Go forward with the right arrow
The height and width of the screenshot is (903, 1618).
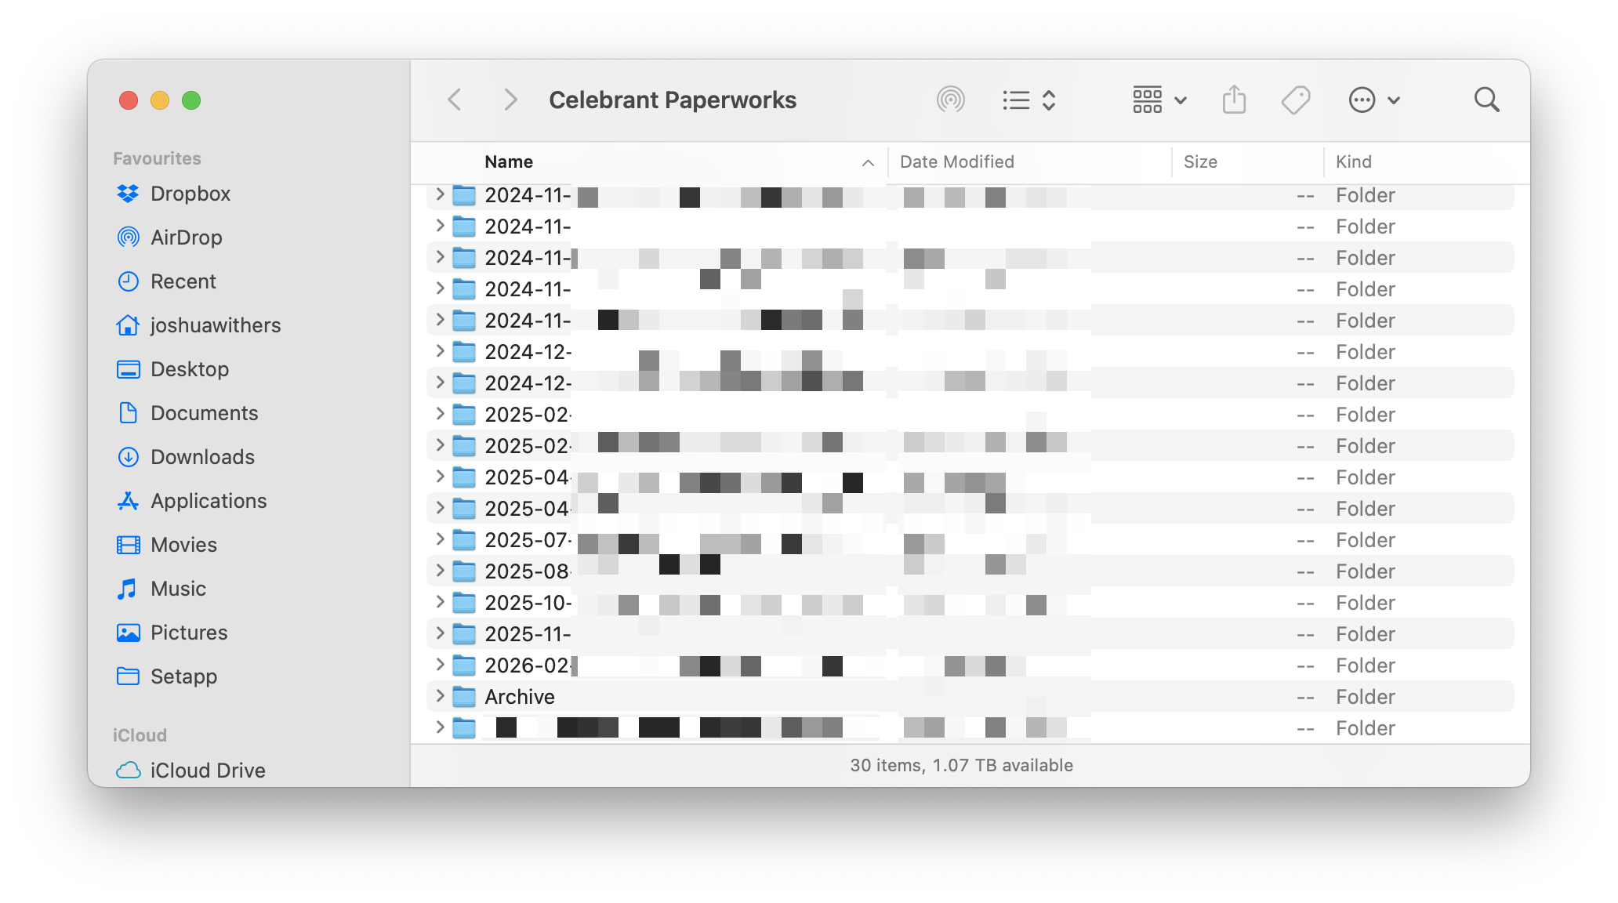(510, 100)
